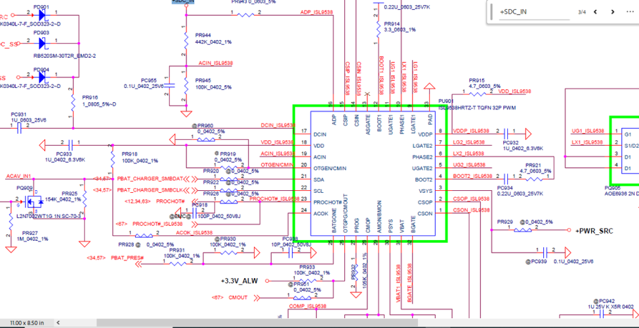Click the +3.3V_ALW power label

point(239,281)
